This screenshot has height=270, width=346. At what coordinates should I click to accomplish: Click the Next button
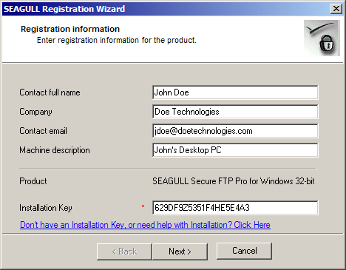point(180,252)
